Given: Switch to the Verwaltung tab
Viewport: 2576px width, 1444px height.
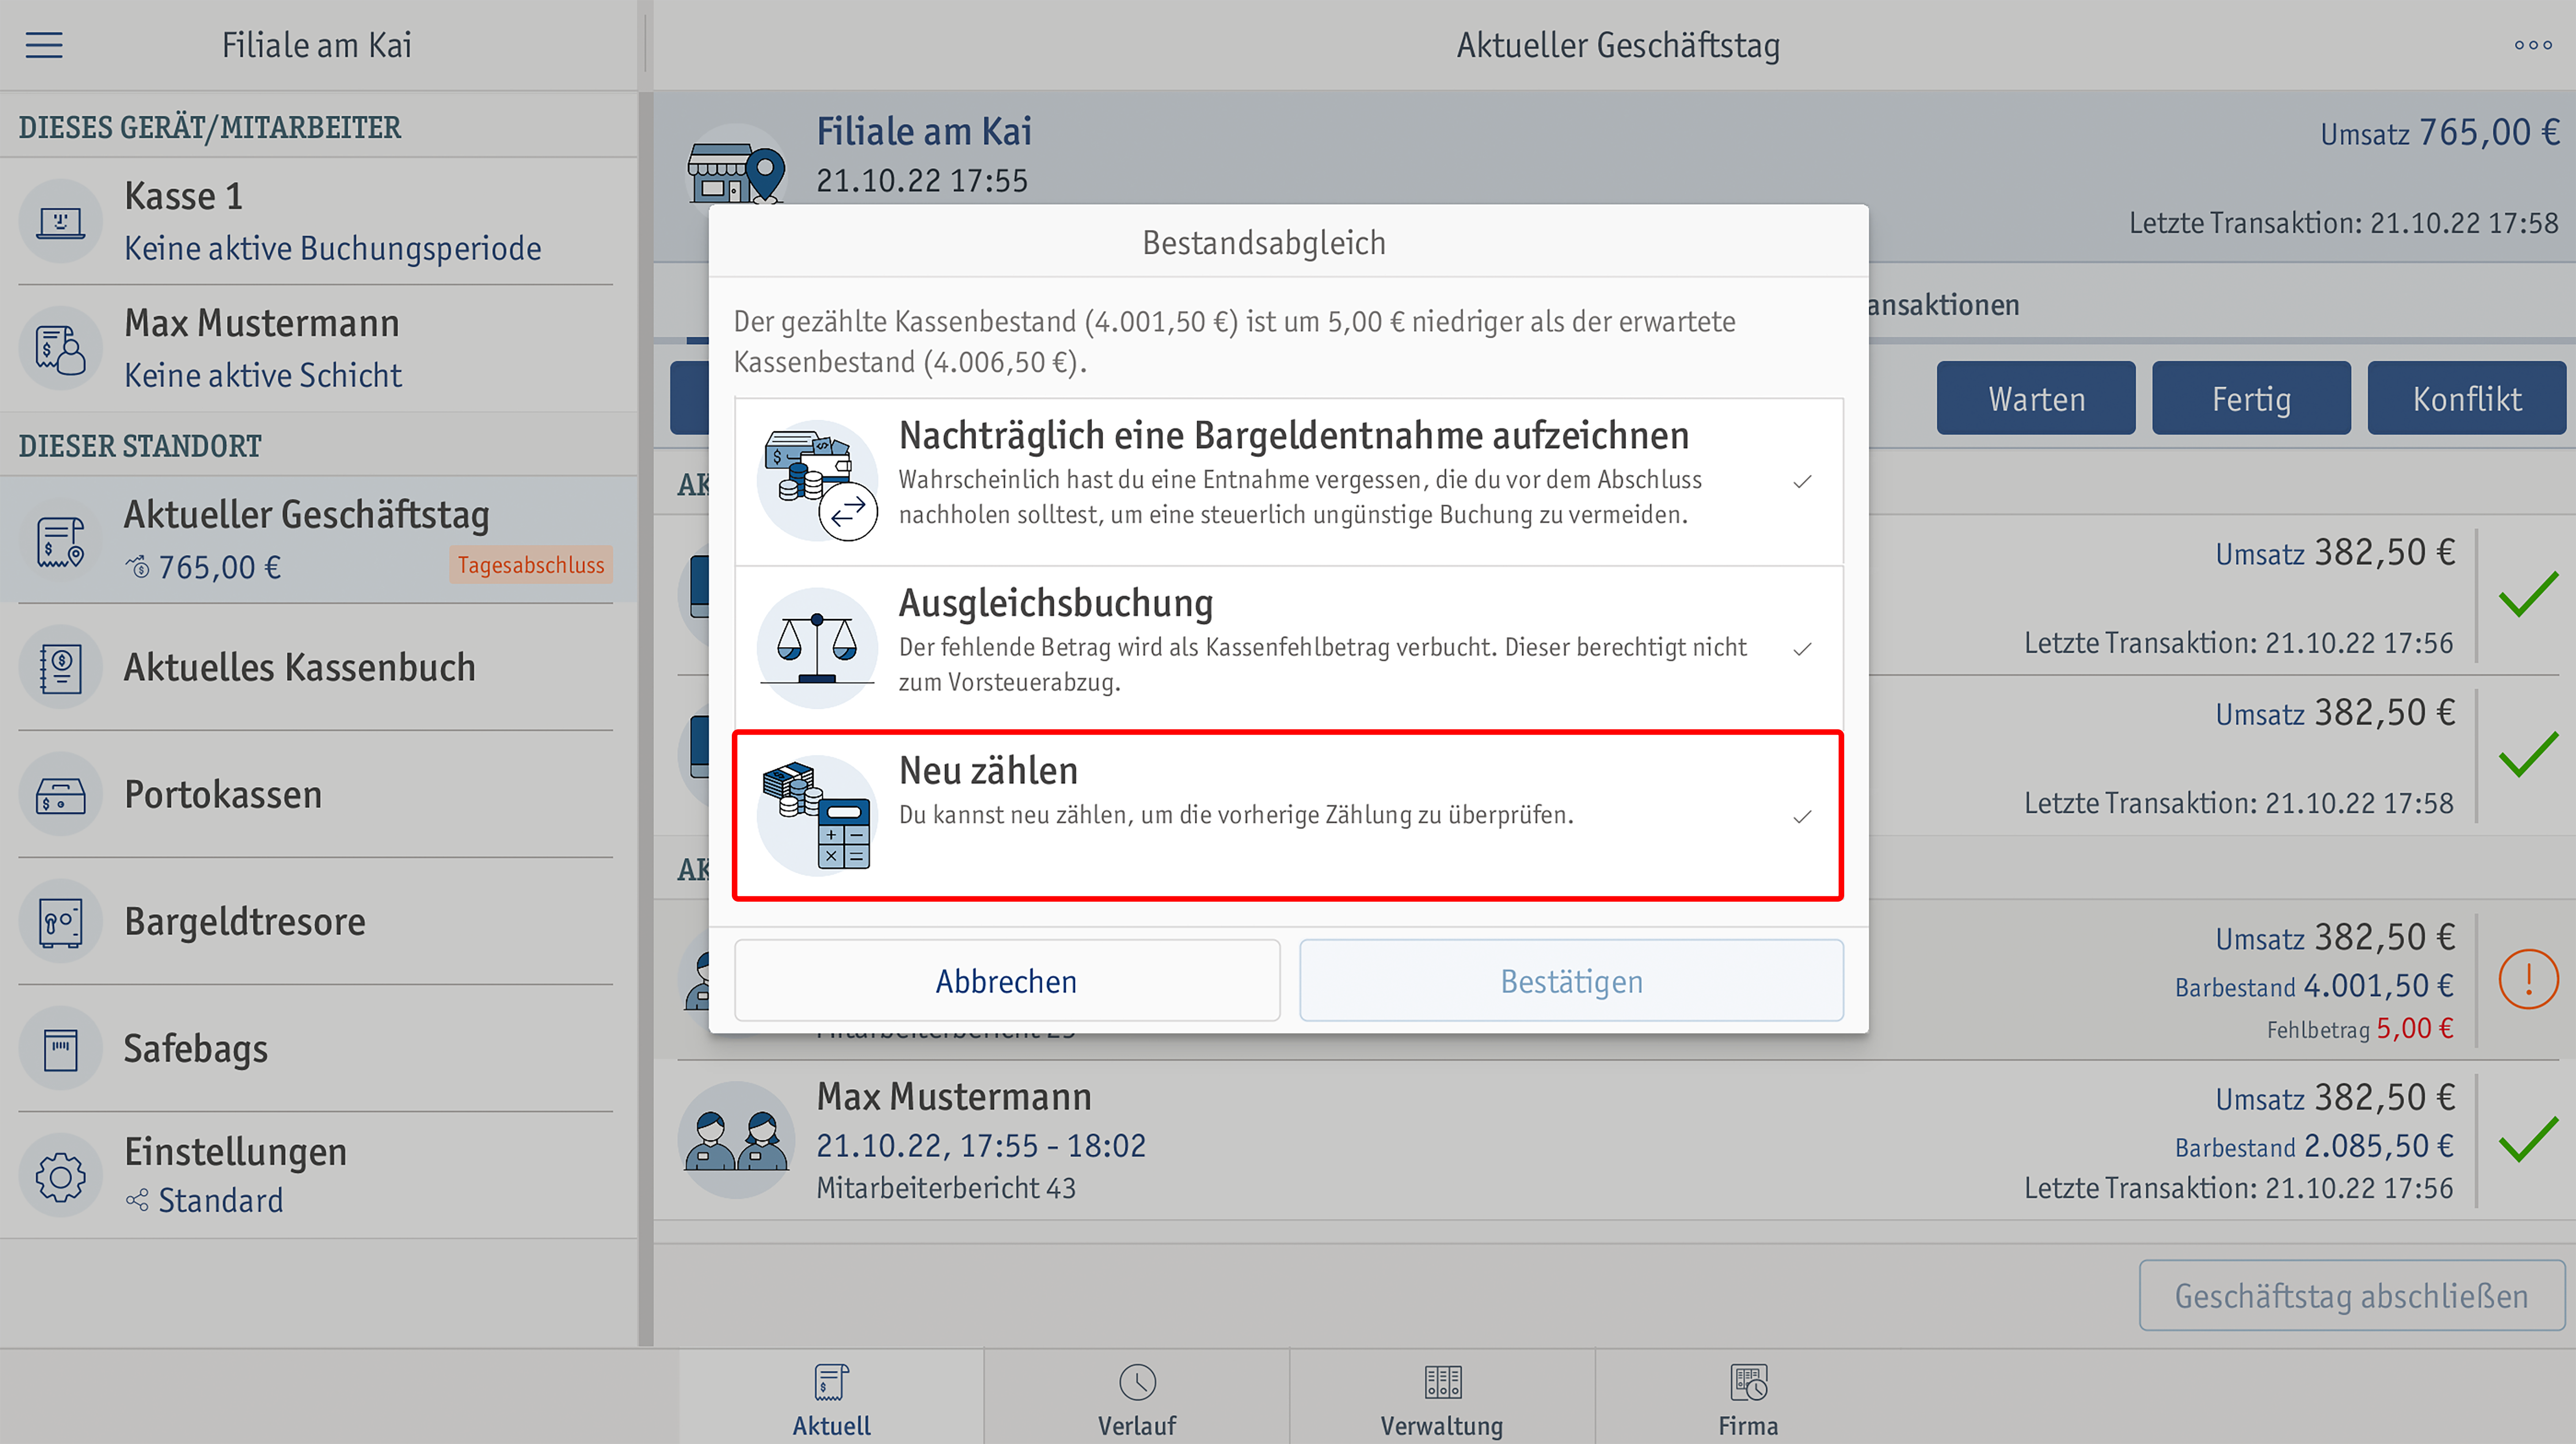Looking at the screenshot, I should pyautogui.click(x=1442, y=1398).
